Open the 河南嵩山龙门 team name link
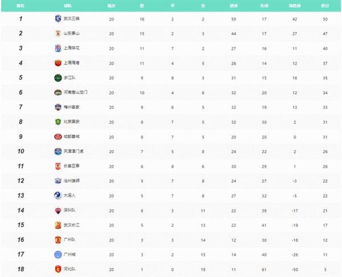Viewport: 342px width, 277px height. click(75, 92)
